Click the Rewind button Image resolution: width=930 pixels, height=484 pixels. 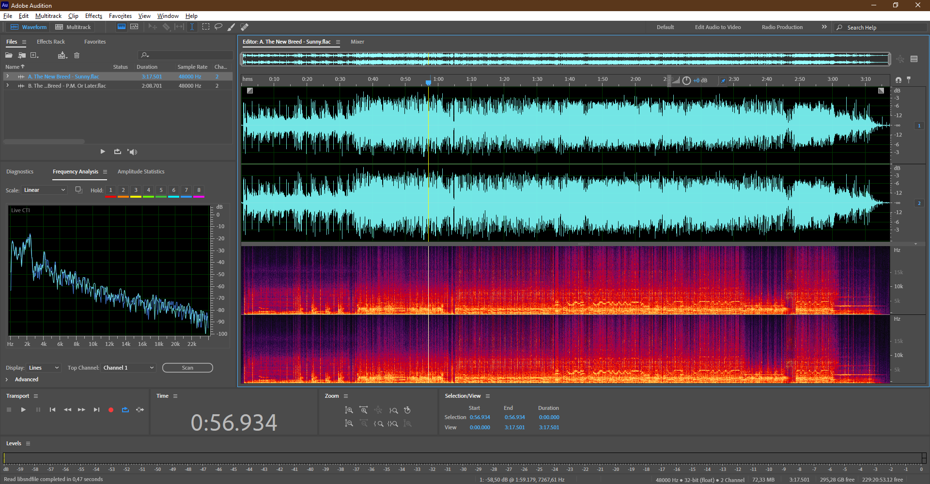[67, 410]
